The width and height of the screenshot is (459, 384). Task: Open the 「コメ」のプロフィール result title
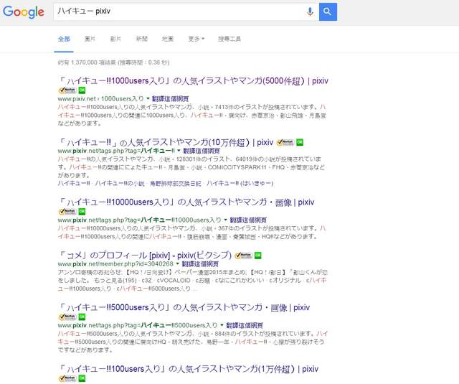tap(145, 255)
